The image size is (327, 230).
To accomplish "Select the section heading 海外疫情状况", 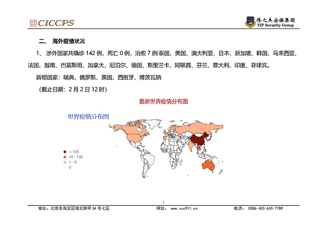I will 69,42.
